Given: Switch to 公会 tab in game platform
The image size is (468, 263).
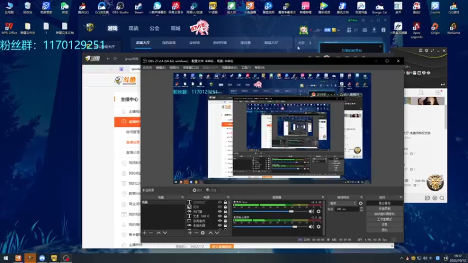Looking at the screenshot, I should [154, 28].
